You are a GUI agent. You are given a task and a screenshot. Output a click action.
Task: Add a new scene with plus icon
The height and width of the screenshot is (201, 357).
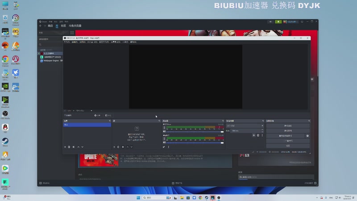pos(65,147)
